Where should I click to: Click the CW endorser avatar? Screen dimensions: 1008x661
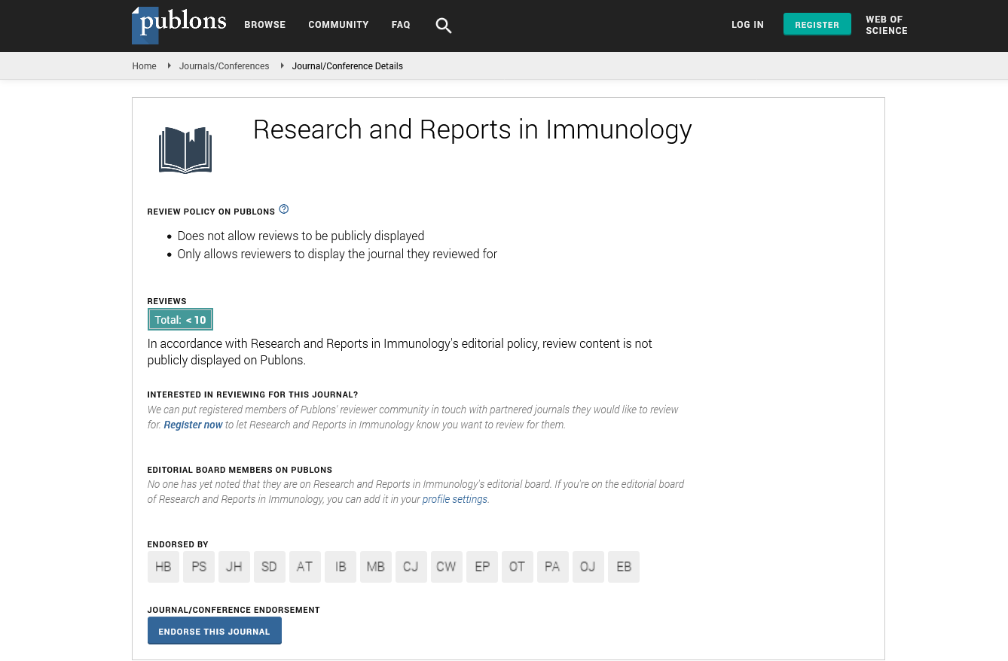tap(446, 567)
